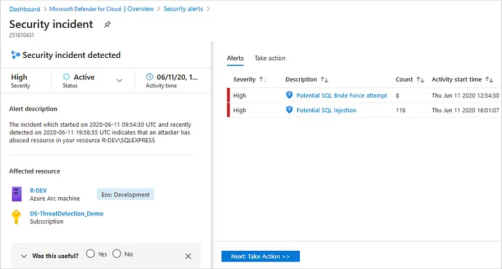Open the R-DEV resource link
This screenshot has width=502, height=269.
pyautogui.click(x=38, y=190)
